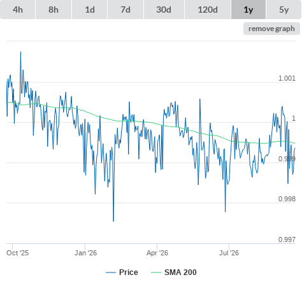This screenshot has width=302, height=289.
Task: Click the 1.001 y-axis value label
Action: (x=287, y=78)
